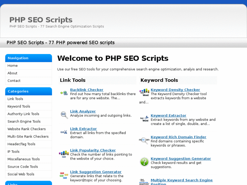Viewport: 247px width, 185px height.
Task: Click the Navigation panel header
Action: tap(29, 58)
